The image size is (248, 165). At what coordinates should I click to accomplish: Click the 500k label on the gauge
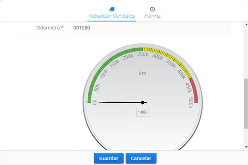point(191,102)
